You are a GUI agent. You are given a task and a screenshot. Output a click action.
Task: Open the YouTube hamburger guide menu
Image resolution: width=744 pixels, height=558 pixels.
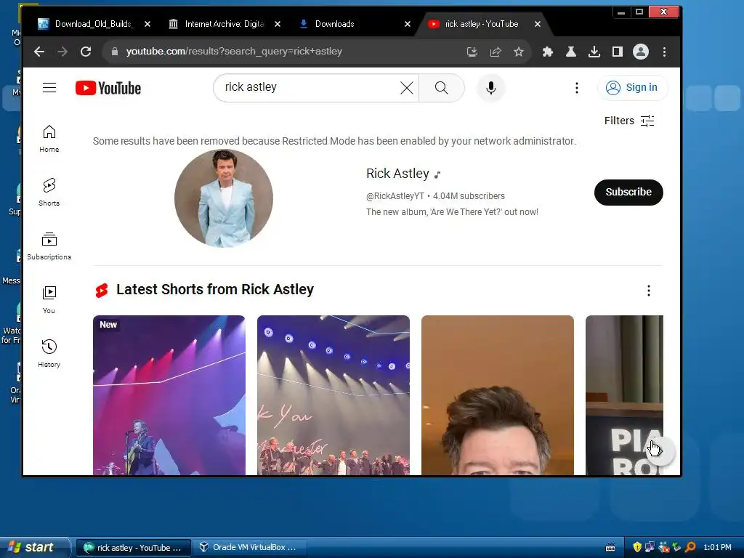(49, 88)
